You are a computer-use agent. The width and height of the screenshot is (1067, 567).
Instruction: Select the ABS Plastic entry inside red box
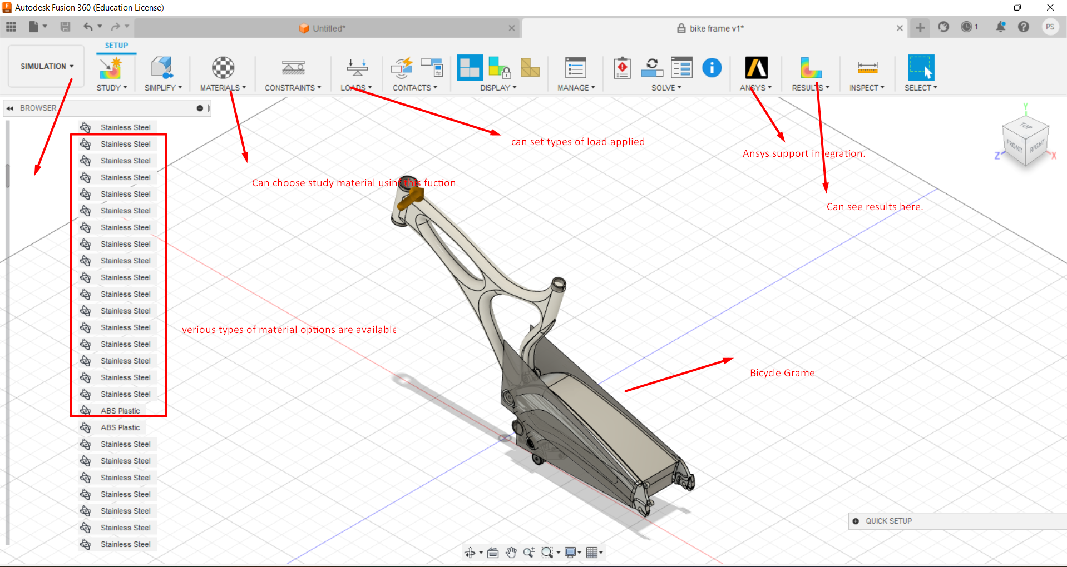(x=120, y=411)
